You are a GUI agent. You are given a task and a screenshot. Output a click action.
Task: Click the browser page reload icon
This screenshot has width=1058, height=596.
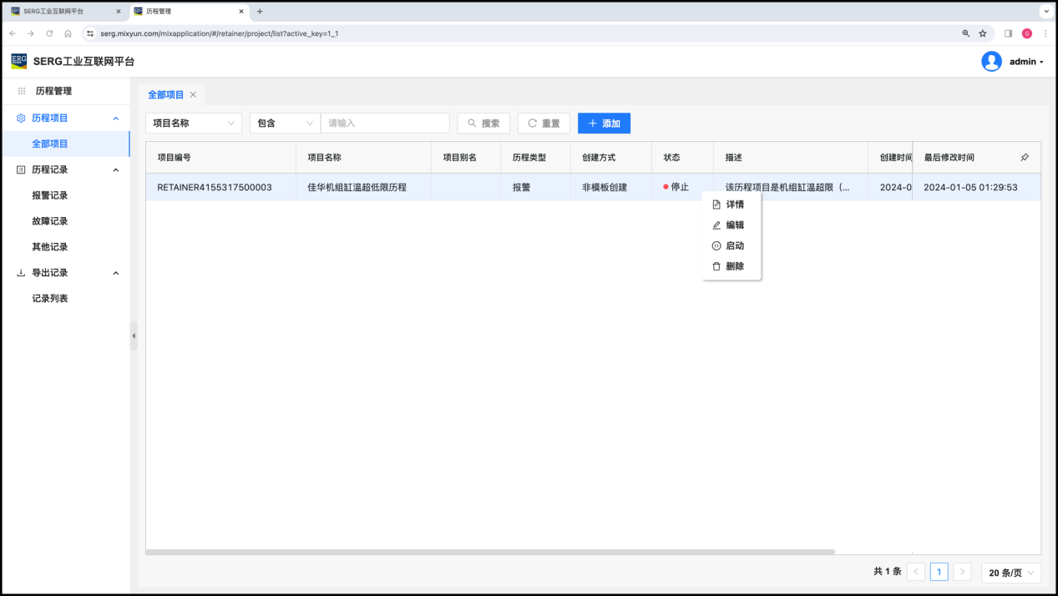pyautogui.click(x=49, y=33)
